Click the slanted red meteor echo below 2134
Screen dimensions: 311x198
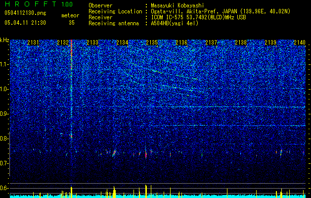[x=114, y=153]
